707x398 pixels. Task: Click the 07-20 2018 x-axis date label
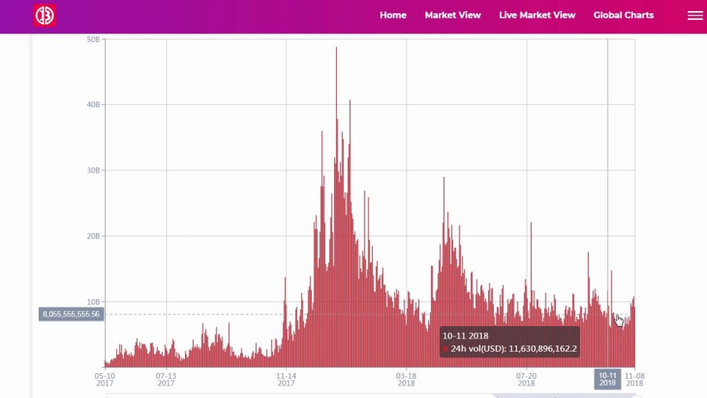[x=526, y=379]
